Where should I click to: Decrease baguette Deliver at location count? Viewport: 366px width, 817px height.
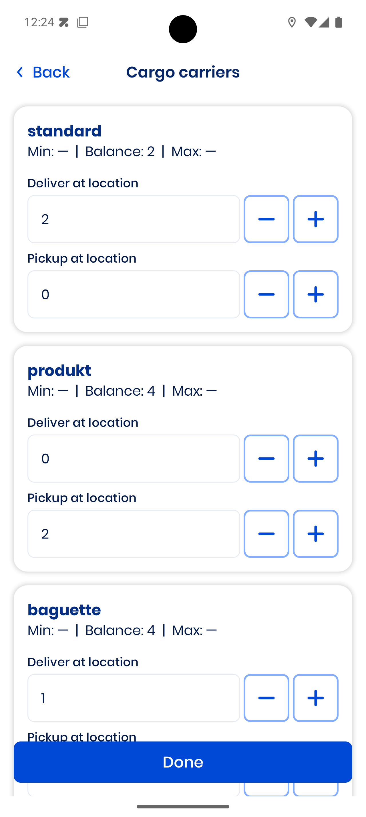[266, 698]
